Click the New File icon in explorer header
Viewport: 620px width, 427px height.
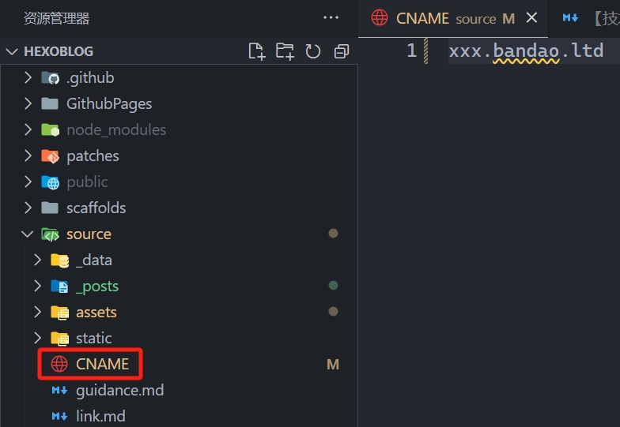click(x=256, y=51)
